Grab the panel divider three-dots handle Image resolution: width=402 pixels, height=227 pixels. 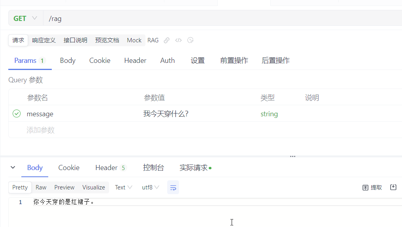[x=293, y=156]
